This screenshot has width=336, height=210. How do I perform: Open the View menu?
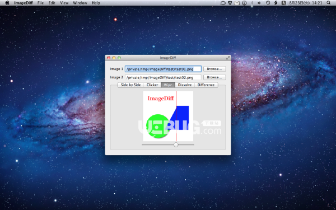click(x=64, y=3)
